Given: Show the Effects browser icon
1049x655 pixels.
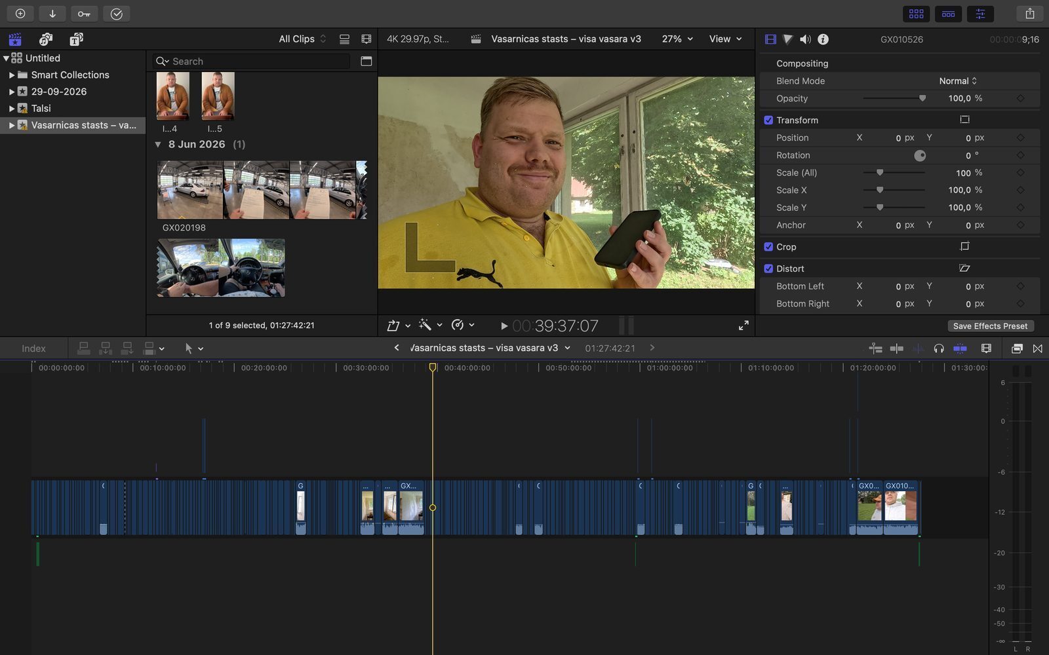Looking at the screenshot, I should [1017, 348].
